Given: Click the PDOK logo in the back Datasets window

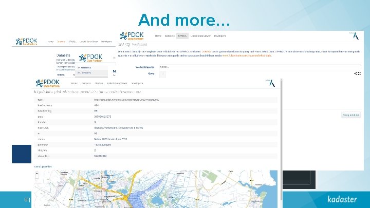Looking at the screenshot, I should point(26,42).
